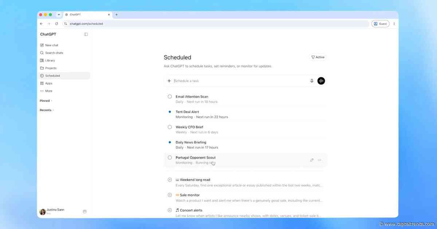Toggle circle beside Portugal Opponent Scout

(170, 158)
